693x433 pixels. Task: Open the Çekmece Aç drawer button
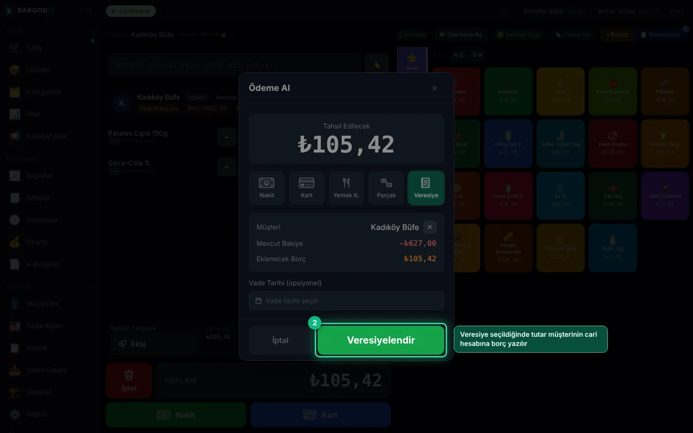(461, 35)
